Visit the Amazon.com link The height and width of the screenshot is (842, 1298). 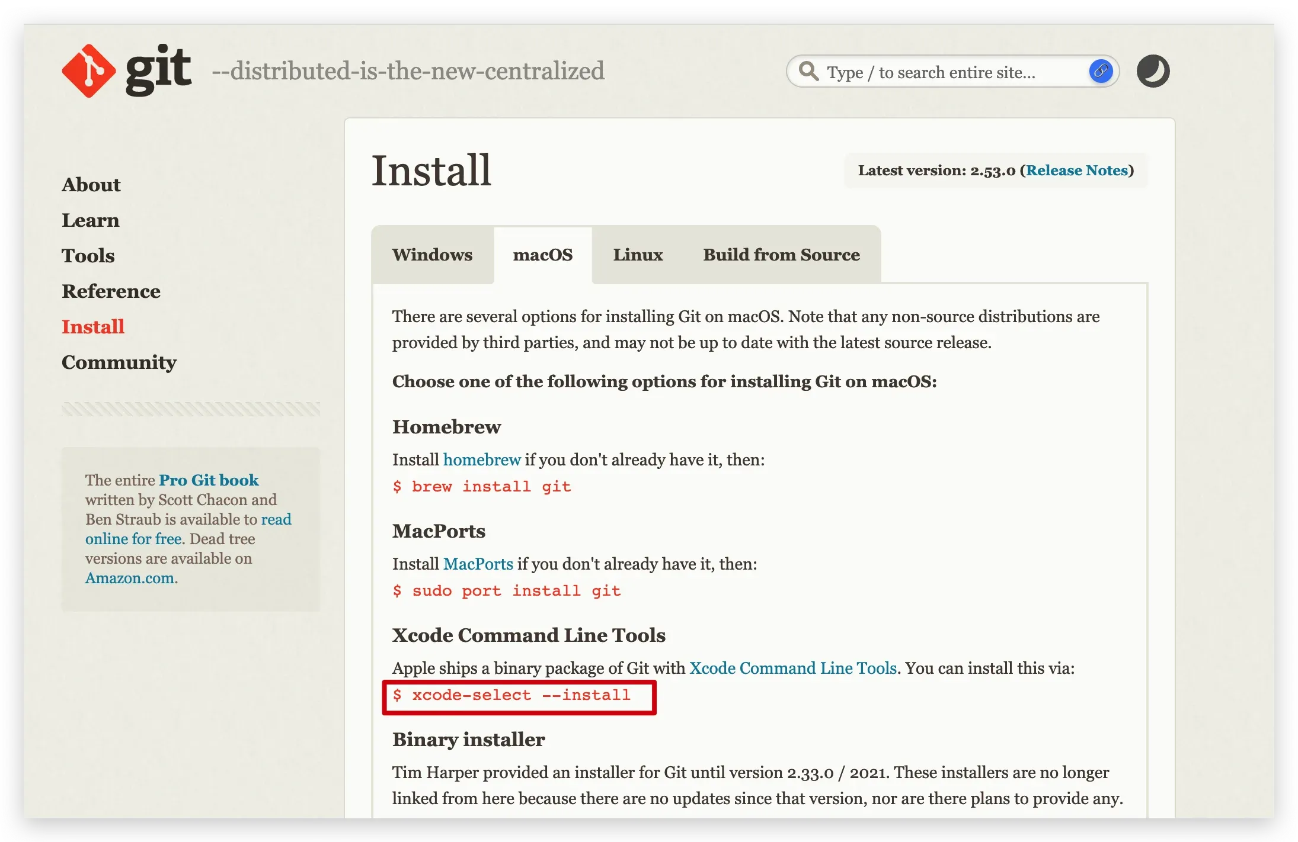[130, 578]
